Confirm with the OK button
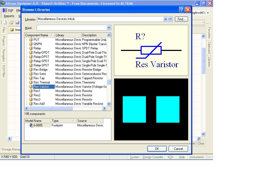This screenshot has height=184, width=253. pyautogui.click(x=157, y=149)
